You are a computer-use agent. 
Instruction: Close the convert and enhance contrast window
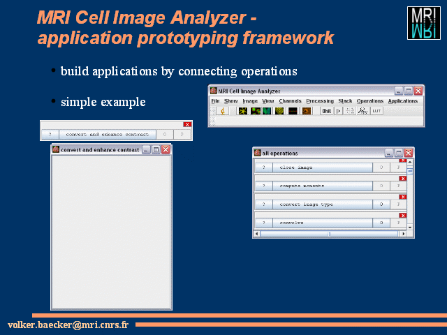click(166, 149)
